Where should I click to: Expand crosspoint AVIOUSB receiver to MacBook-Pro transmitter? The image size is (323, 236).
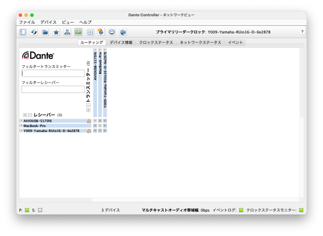(100, 121)
